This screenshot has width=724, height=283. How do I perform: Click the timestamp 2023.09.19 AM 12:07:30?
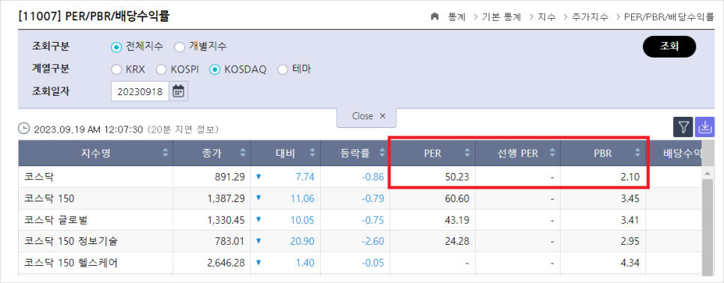(88, 130)
